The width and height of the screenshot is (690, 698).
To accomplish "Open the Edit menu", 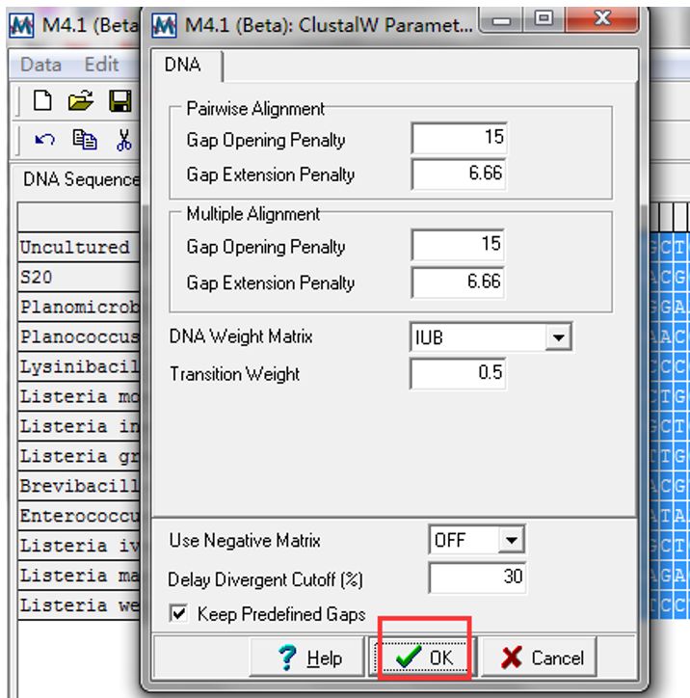I will coord(101,65).
